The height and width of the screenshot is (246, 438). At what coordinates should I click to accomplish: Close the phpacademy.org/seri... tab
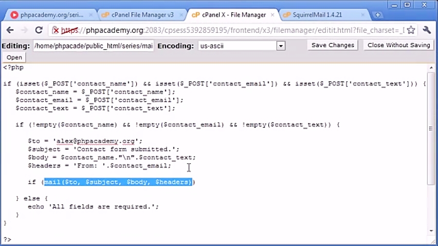point(91,15)
